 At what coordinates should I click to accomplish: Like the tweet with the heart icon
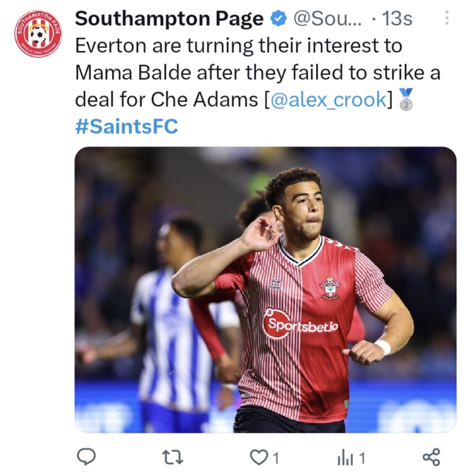(259, 457)
